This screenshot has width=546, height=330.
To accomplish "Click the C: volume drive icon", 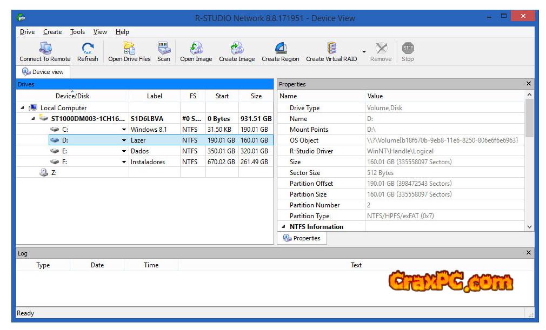I will 55,130.
